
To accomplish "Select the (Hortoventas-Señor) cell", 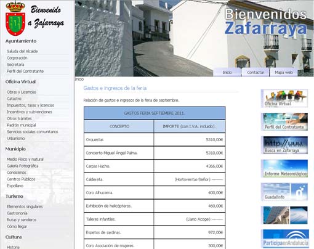I will (190, 179).
